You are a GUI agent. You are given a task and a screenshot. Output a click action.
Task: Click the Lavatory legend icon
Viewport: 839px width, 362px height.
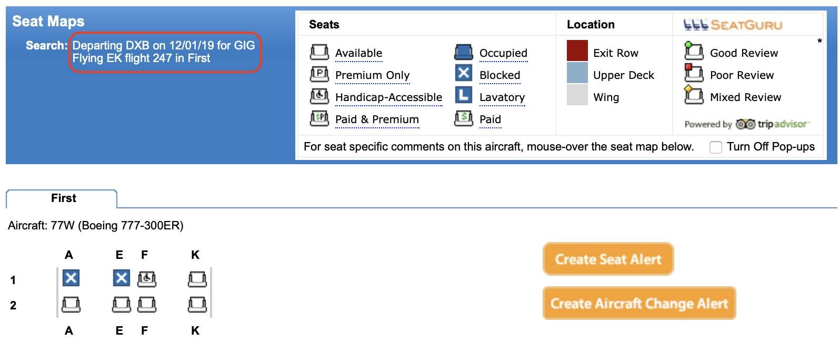pyautogui.click(x=464, y=95)
